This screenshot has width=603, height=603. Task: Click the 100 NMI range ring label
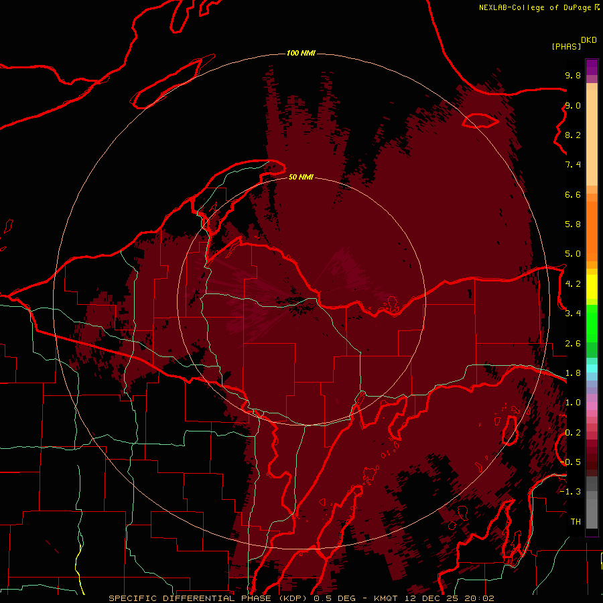pos(301,53)
